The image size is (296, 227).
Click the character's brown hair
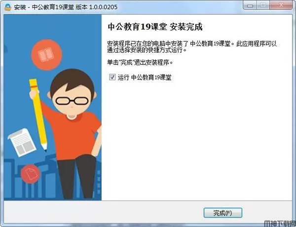point(73,82)
